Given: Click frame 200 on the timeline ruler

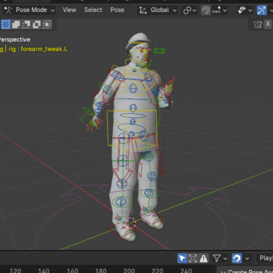Looking at the screenshot, I should point(129,270).
